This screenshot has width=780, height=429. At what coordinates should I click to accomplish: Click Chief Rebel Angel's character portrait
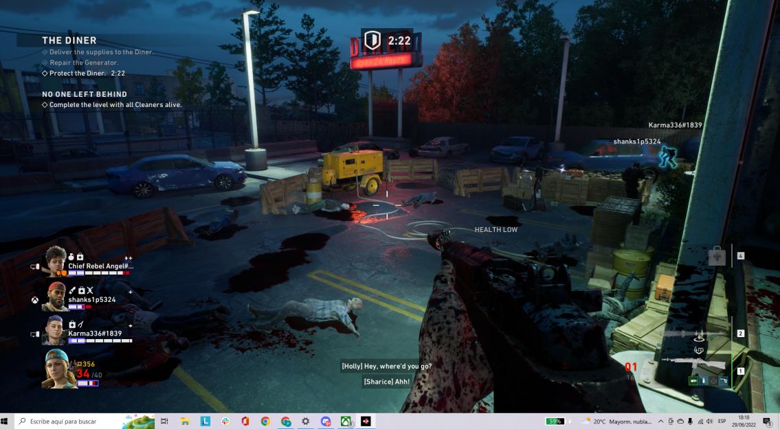click(x=56, y=260)
